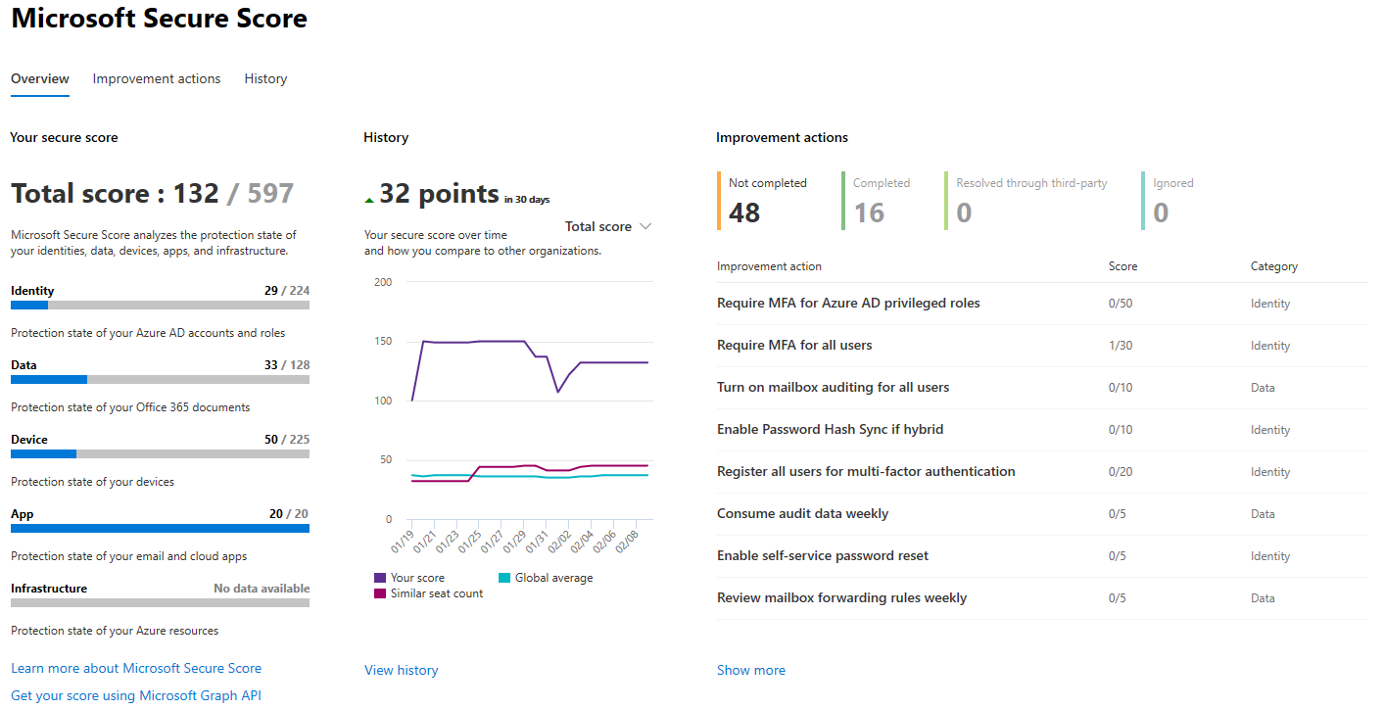Click the Identity 29 / 224 score value
The width and height of the screenshot is (1384, 710).
click(x=287, y=291)
